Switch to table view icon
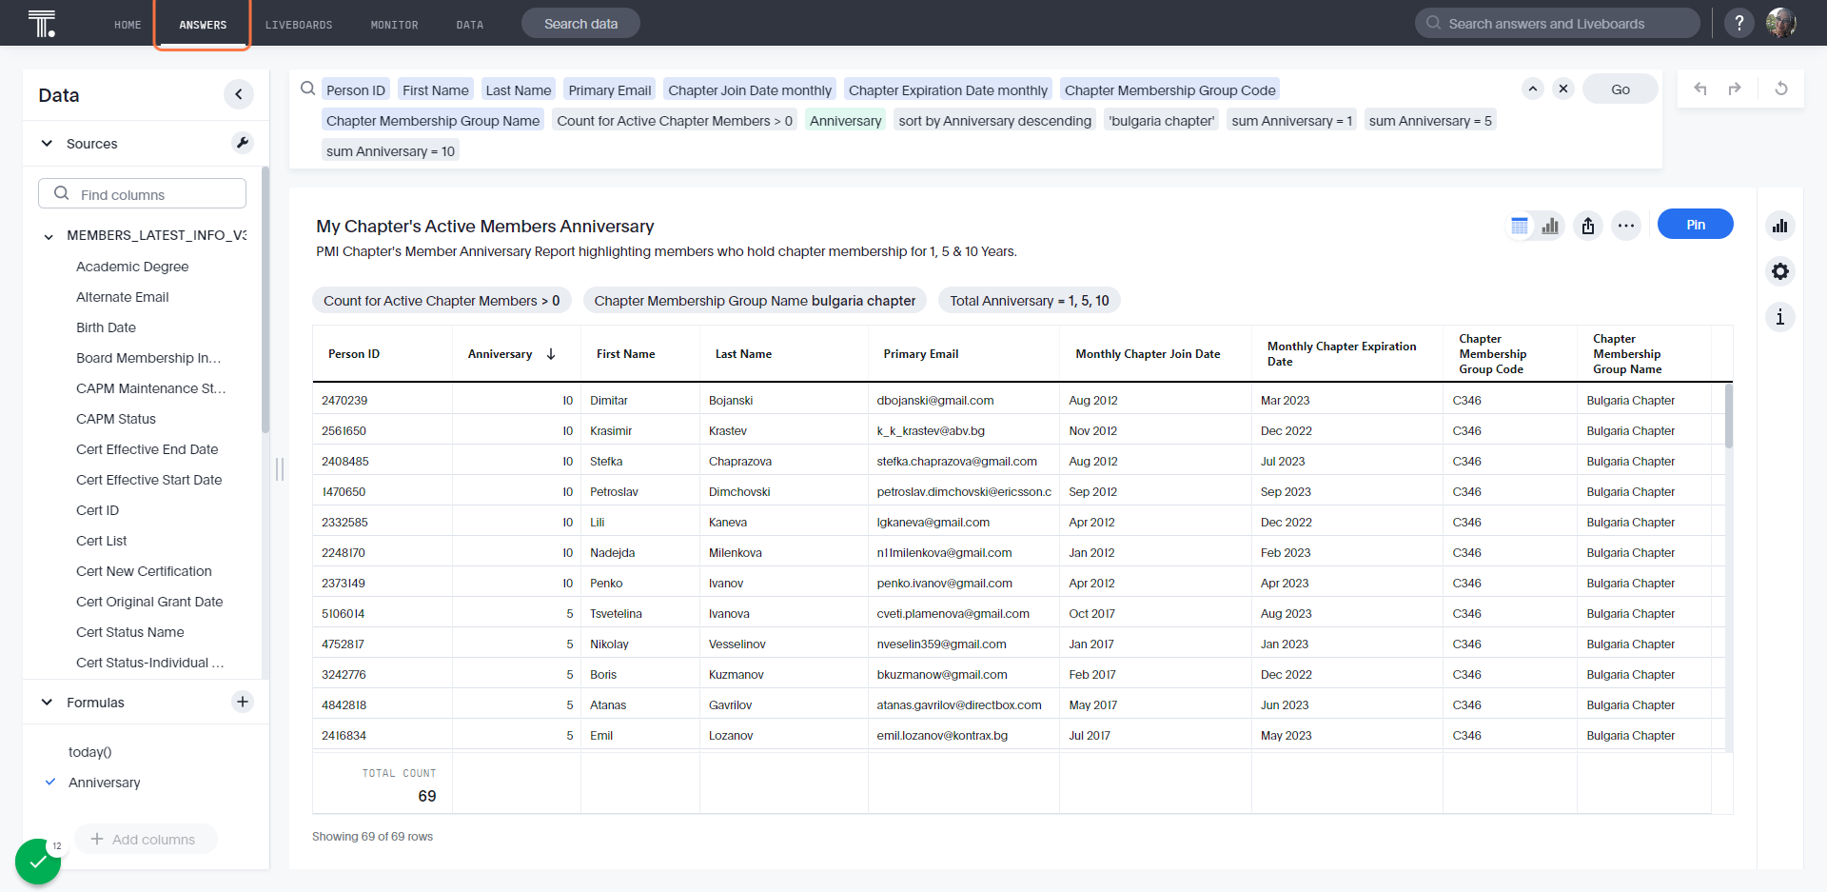This screenshot has width=1827, height=892. [x=1520, y=226]
